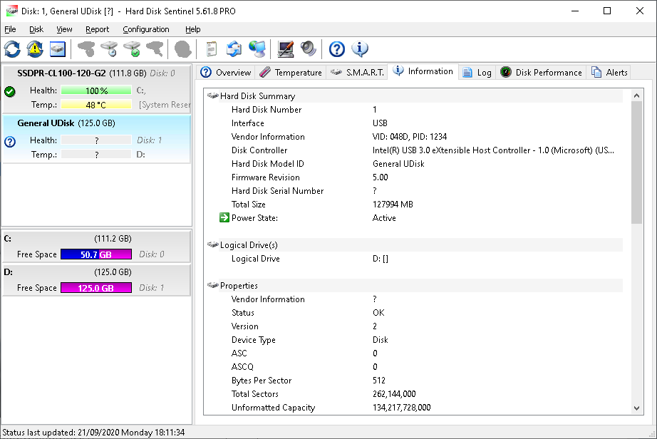This screenshot has height=439, width=657.
Task: Click the Hard Disk Summary section icon
Action: (x=213, y=96)
